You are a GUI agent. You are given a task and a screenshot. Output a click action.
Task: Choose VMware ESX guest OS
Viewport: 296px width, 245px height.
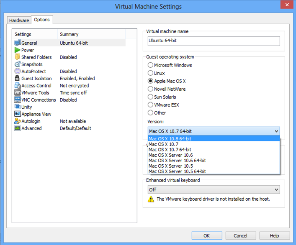(x=150, y=105)
